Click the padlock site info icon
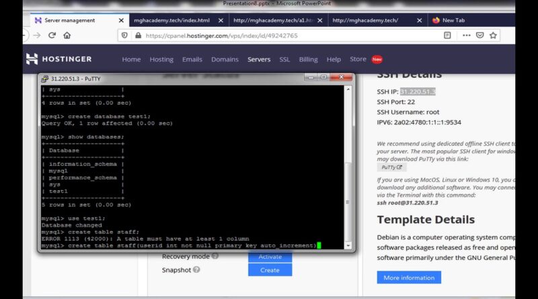 pyautogui.click(x=138, y=36)
